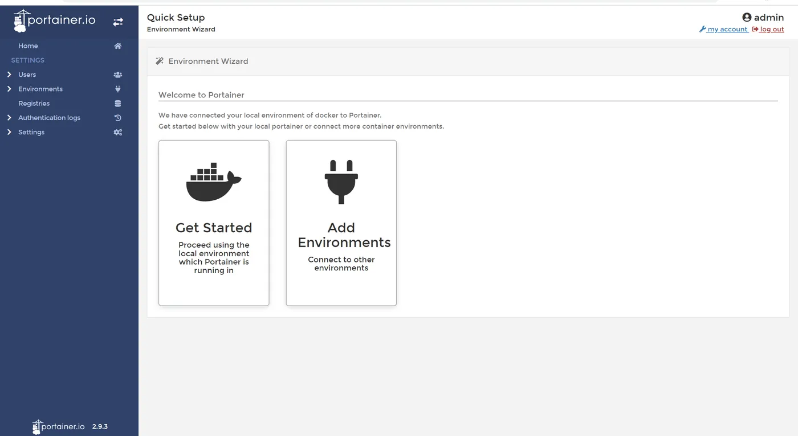
Task: Click the wrench icon beside my account
Action: pyautogui.click(x=702, y=29)
